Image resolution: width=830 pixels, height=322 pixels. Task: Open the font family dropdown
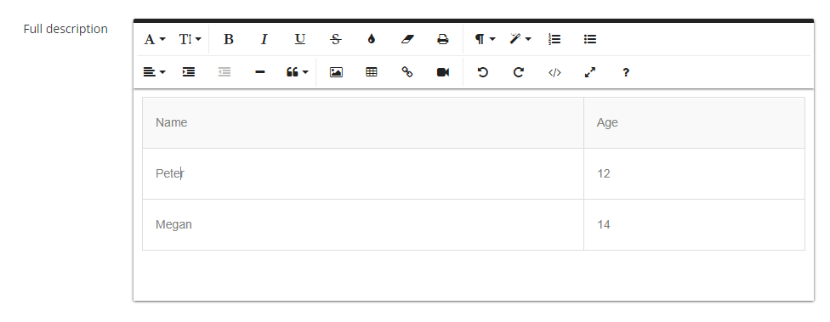[x=155, y=39]
